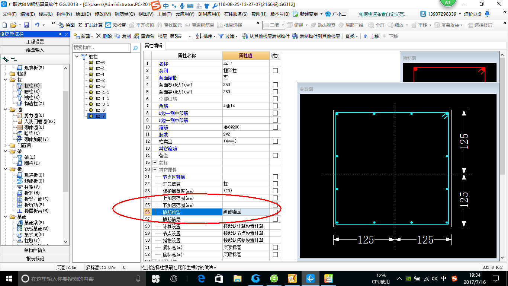Open the 工具(T) menu
Viewport: 508px width, 286px height.
tap(164, 14)
